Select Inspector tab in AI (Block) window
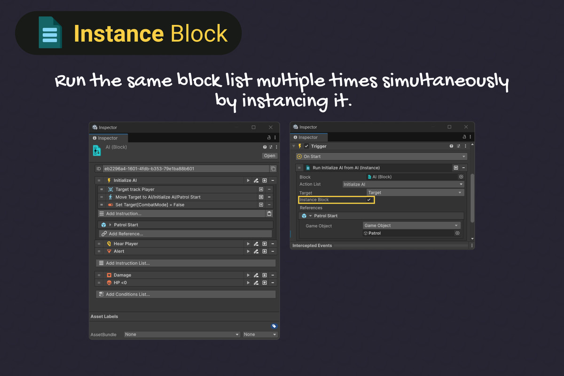Image resolution: width=564 pixels, height=376 pixels. coord(108,138)
